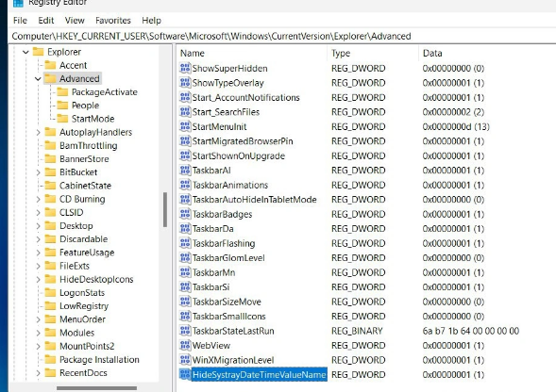Click the TaskbarFlashing value icon
The image size is (556, 392).
(185, 243)
